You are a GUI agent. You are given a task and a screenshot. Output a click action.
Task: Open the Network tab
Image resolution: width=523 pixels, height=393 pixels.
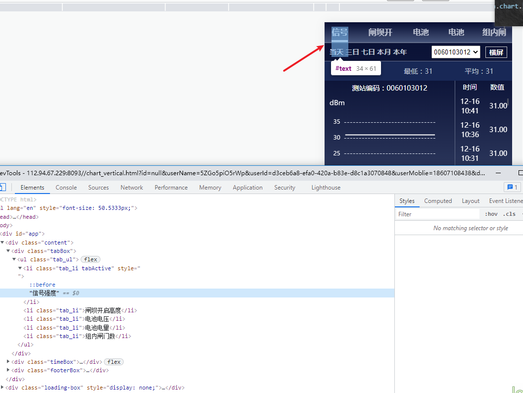pyautogui.click(x=132, y=188)
